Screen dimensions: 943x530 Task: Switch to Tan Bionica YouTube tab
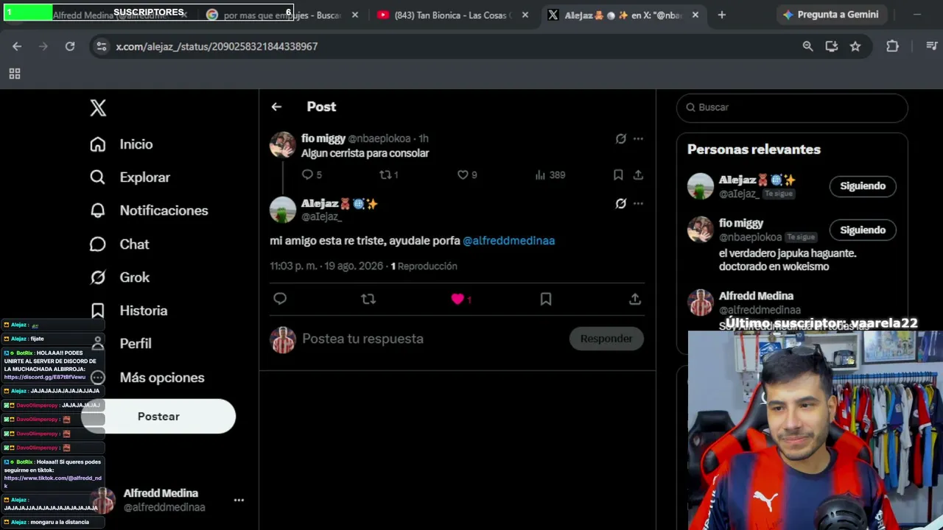coord(453,15)
